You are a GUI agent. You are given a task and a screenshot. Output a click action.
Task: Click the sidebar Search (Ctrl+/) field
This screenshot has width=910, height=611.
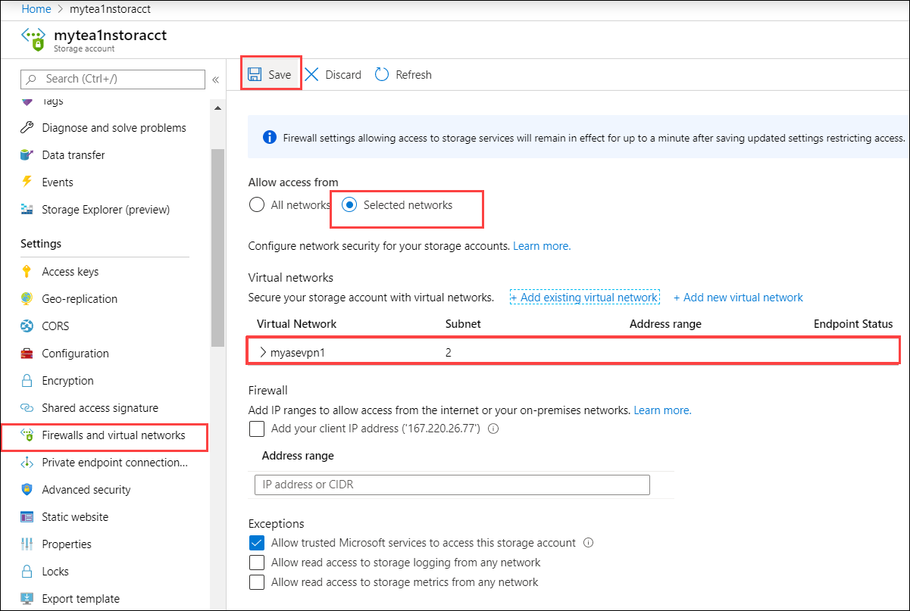point(113,79)
